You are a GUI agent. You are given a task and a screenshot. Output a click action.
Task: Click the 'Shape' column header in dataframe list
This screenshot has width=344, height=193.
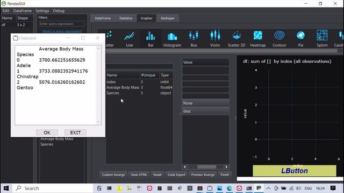tap(24, 18)
